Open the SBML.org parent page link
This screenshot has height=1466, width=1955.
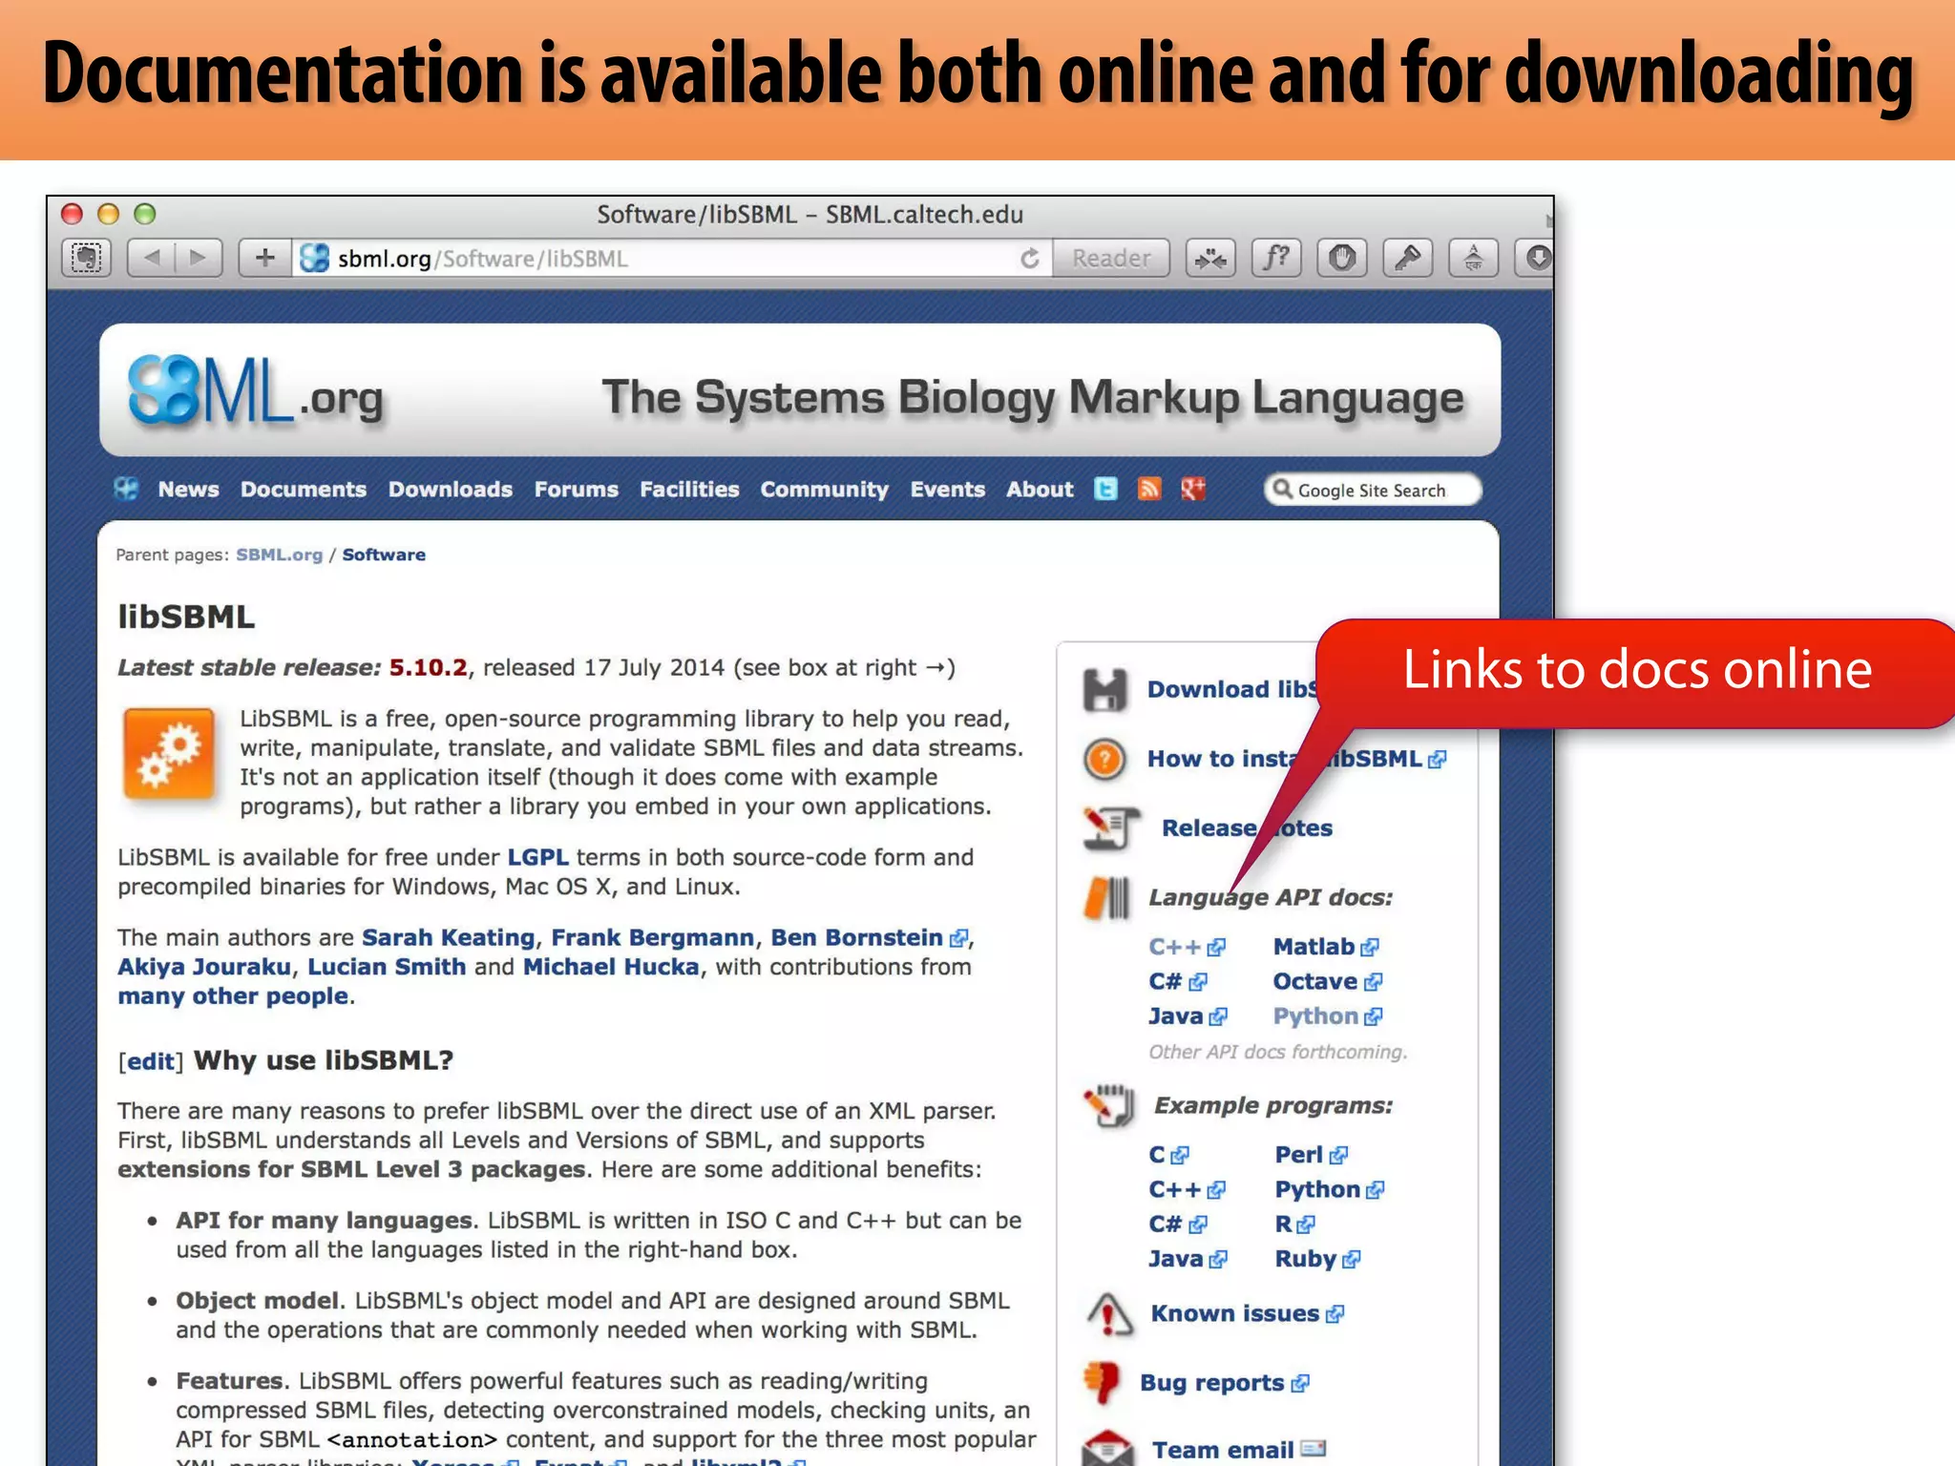[x=279, y=555]
